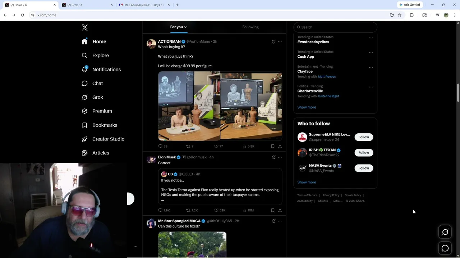Open Creator Studio in the sidebar
Viewport: 460px width, 258px height.
103,139
